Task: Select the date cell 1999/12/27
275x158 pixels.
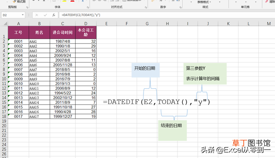Action: pos(63,116)
